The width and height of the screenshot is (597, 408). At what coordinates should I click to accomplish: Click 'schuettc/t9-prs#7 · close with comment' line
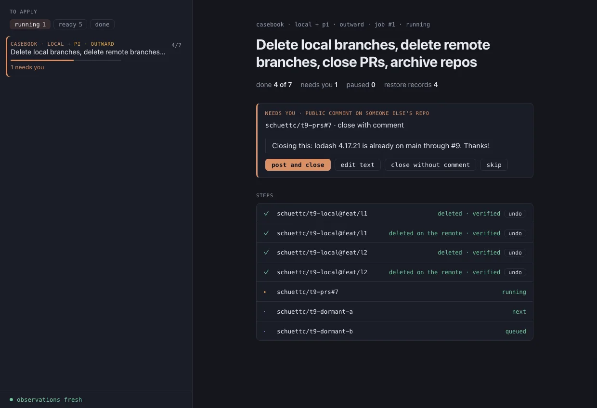click(335, 125)
